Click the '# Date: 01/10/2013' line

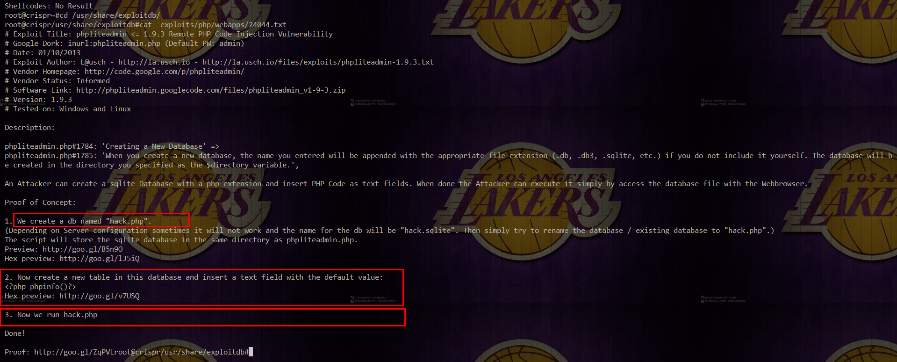(x=43, y=53)
